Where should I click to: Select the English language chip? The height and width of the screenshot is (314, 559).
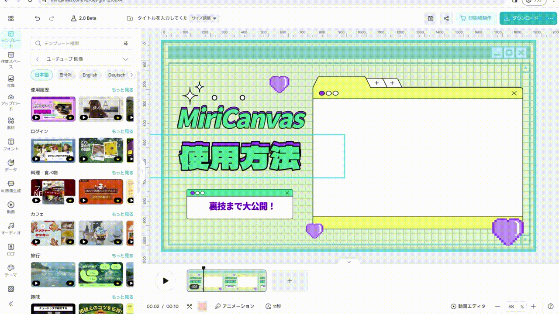90,75
